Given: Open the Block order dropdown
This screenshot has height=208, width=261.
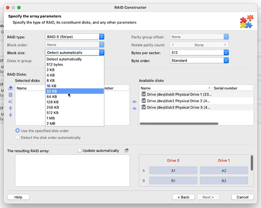Looking at the screenshot, I should (75, 45).
